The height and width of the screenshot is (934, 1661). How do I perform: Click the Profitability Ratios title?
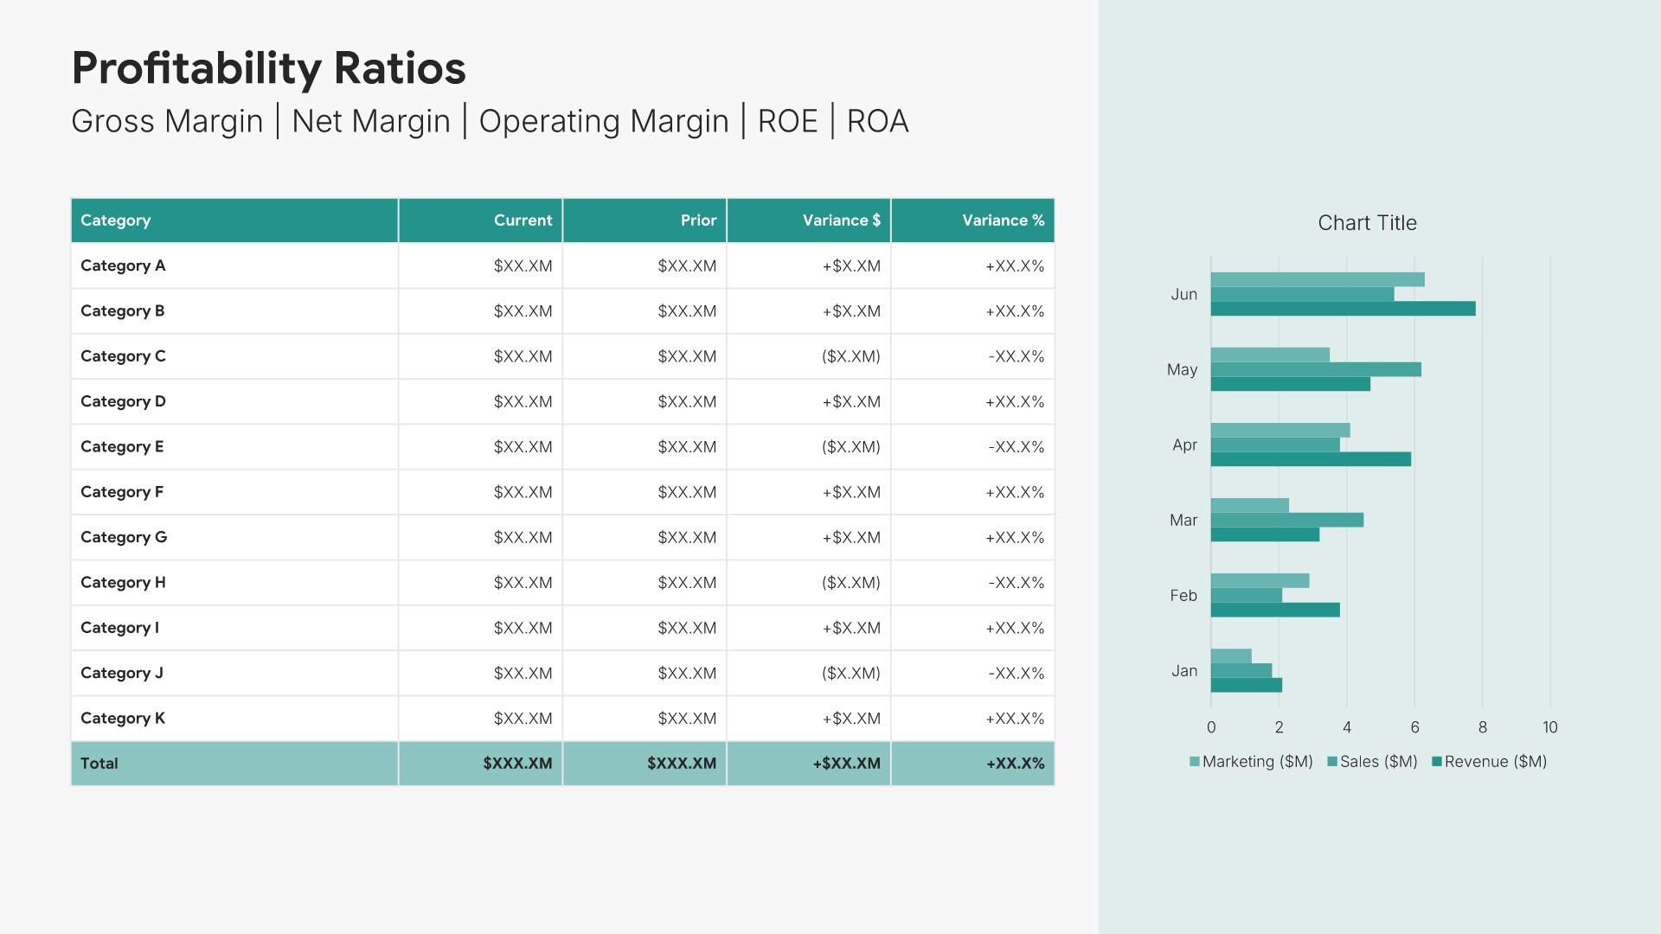pyautogui.click(x=268, y=68)
